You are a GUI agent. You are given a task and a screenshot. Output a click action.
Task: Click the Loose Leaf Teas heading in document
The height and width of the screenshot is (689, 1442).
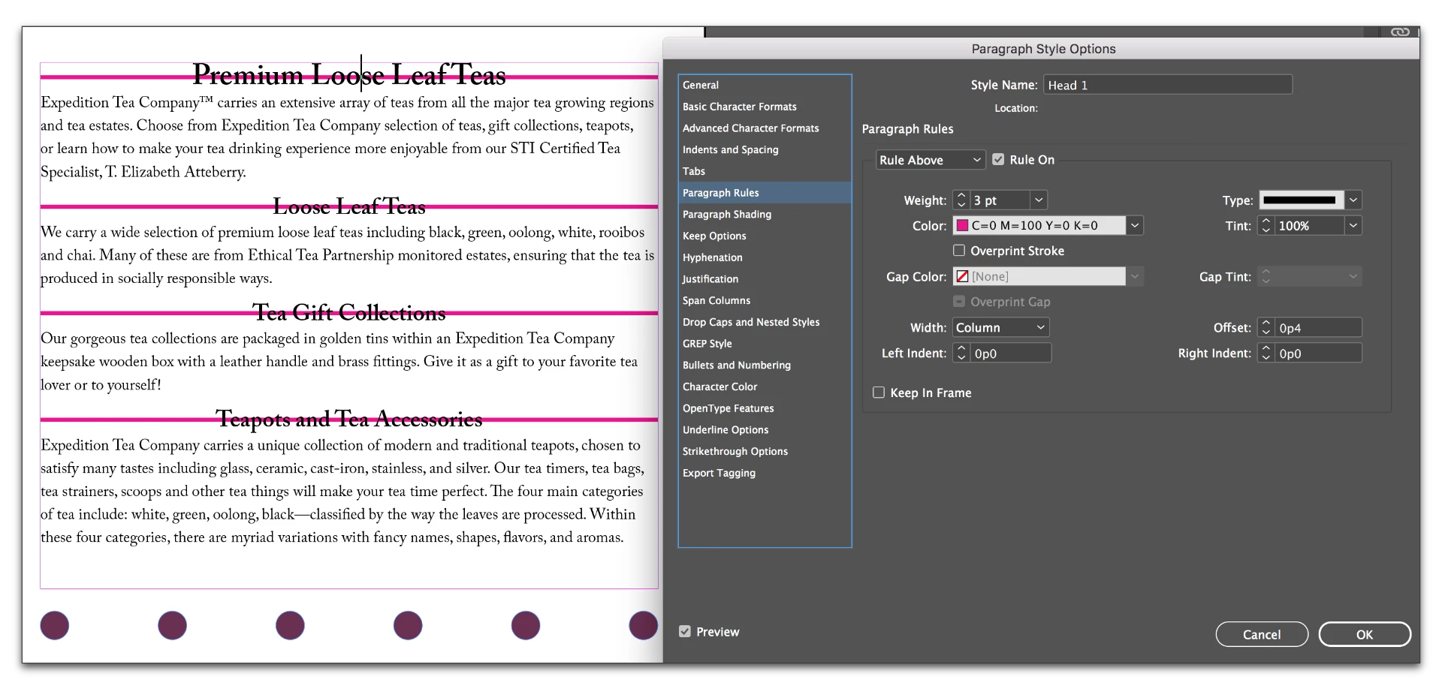point(349,206)
